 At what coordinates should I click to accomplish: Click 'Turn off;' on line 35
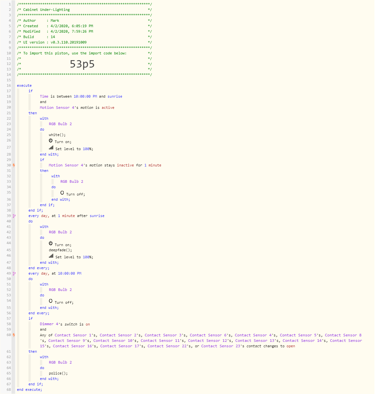[76, 194]
